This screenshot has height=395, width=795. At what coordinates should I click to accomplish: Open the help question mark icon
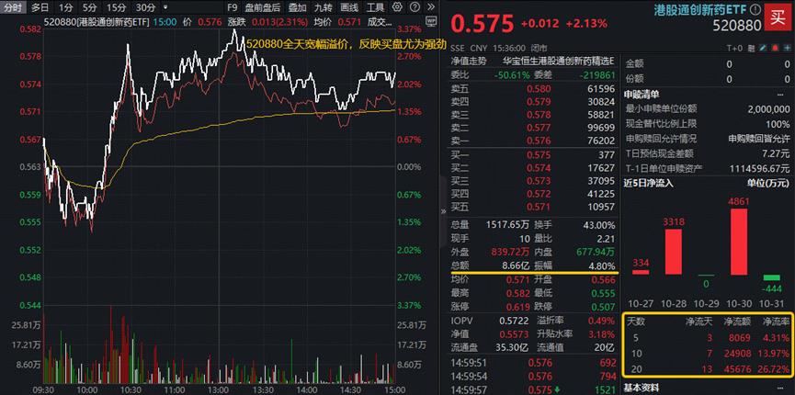(x=415, y=7)
